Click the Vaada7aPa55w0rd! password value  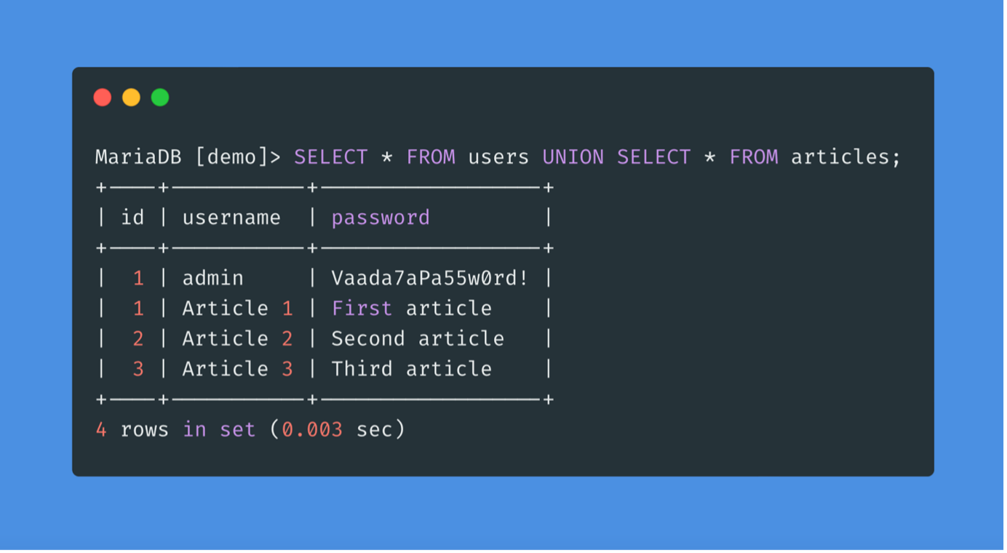click(x=430, y=278)
